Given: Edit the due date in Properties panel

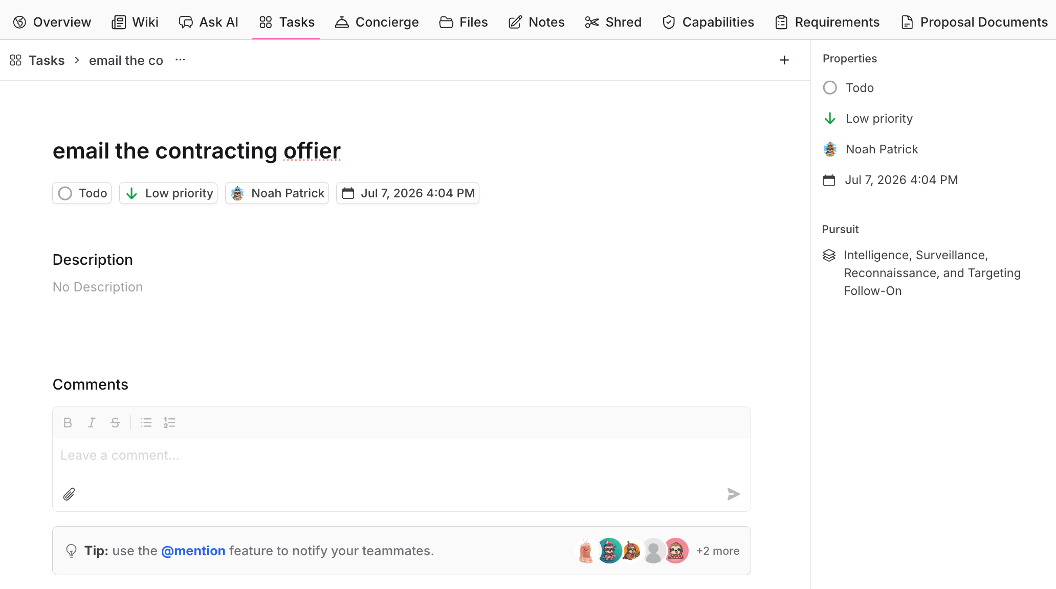Looking at the screenshot, I should click(x=890, y=180).
